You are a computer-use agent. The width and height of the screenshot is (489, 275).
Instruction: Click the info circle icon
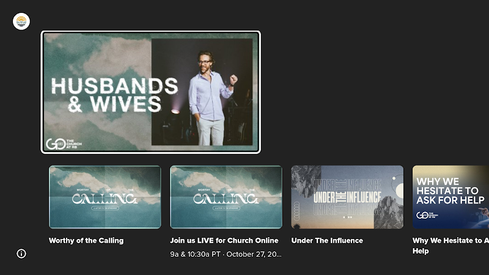pos(21,254)
